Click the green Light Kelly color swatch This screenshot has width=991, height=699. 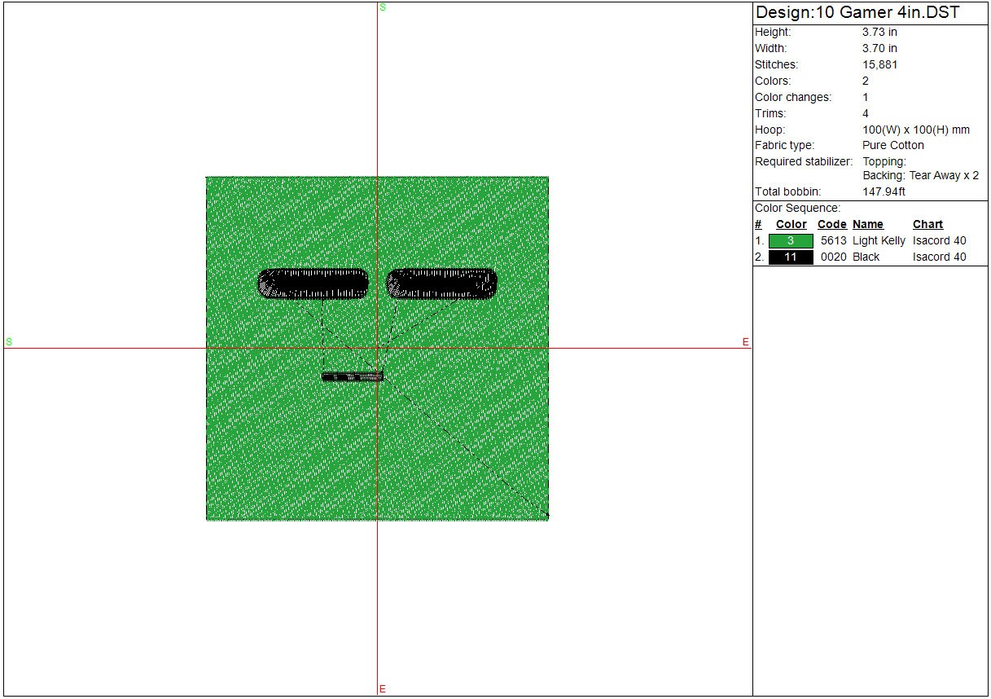click(x=791, y=241)
